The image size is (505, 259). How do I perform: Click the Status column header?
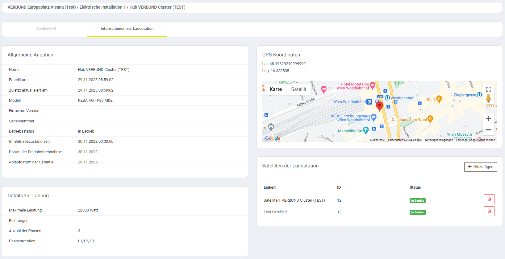(x=415, y=187)
